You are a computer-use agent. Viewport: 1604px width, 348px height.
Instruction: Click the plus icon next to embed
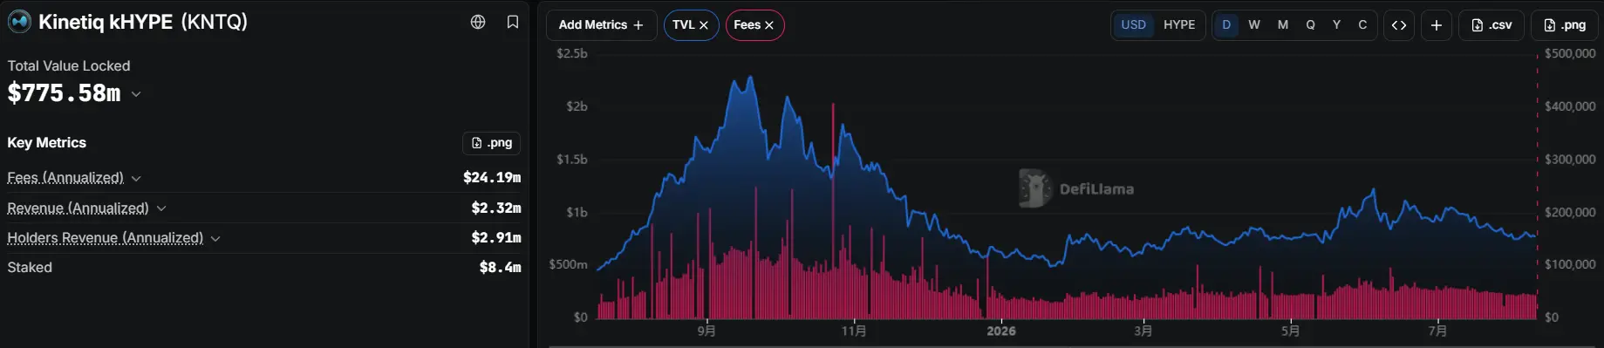point(1437,25)
